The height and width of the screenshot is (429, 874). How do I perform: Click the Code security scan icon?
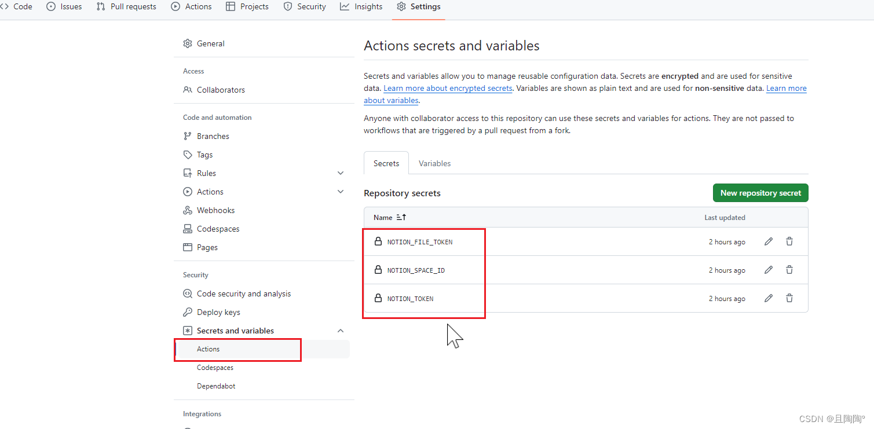(188, 294)
